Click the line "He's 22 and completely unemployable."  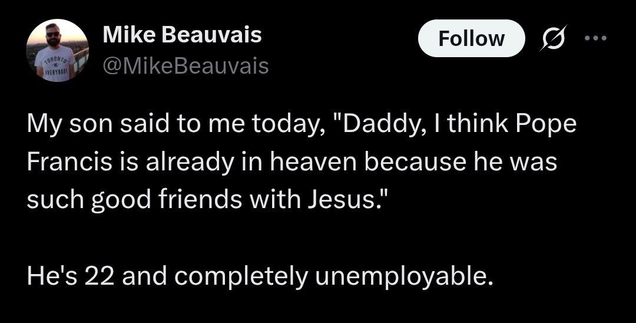(x=260, y=276)
